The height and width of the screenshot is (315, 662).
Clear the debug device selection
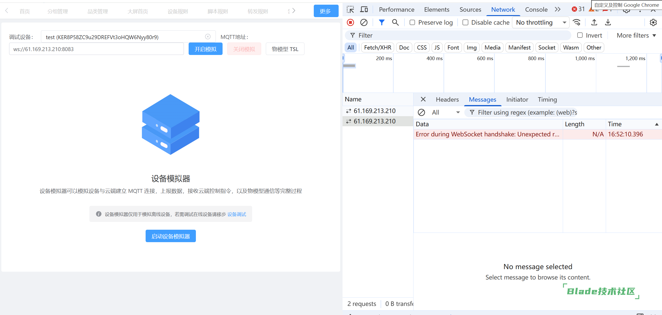click(x=208, y=37)
